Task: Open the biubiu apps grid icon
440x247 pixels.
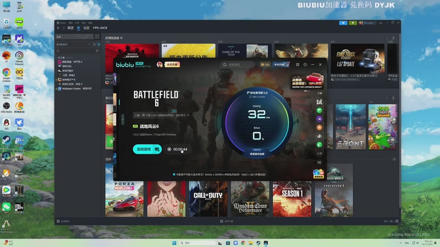Action: click(x=298, y=65)
